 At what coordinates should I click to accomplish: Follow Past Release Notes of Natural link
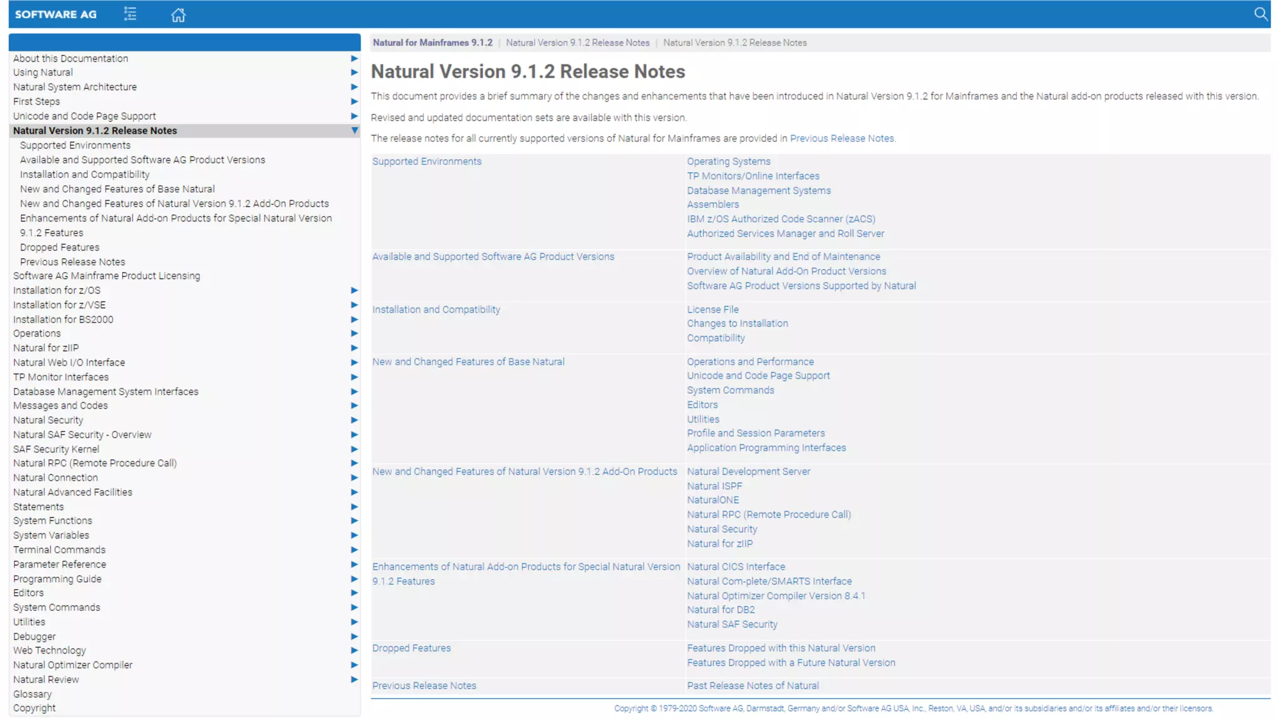click(x=753, y=685)
